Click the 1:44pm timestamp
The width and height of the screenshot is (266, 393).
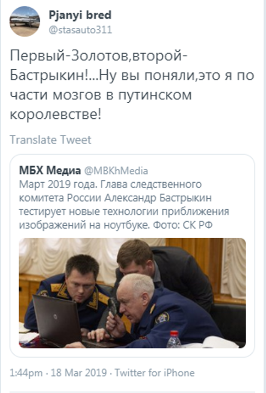[26, 373]
